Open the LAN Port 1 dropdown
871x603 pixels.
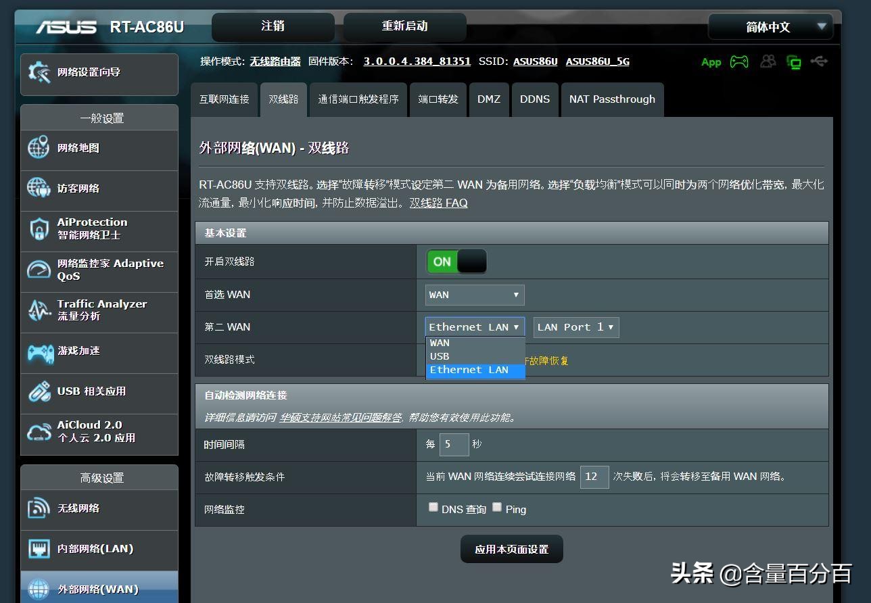tap(575, 327)
